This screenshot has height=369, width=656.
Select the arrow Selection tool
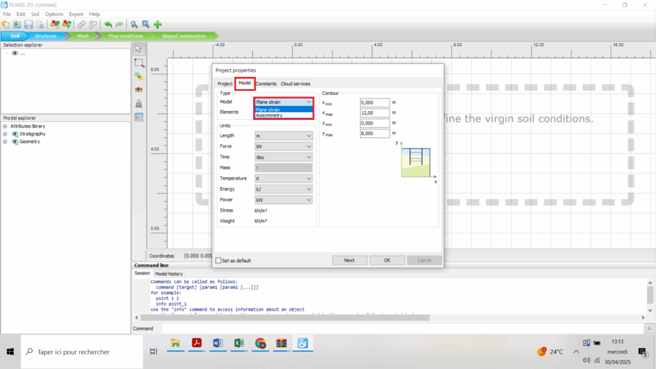(139, 49)
